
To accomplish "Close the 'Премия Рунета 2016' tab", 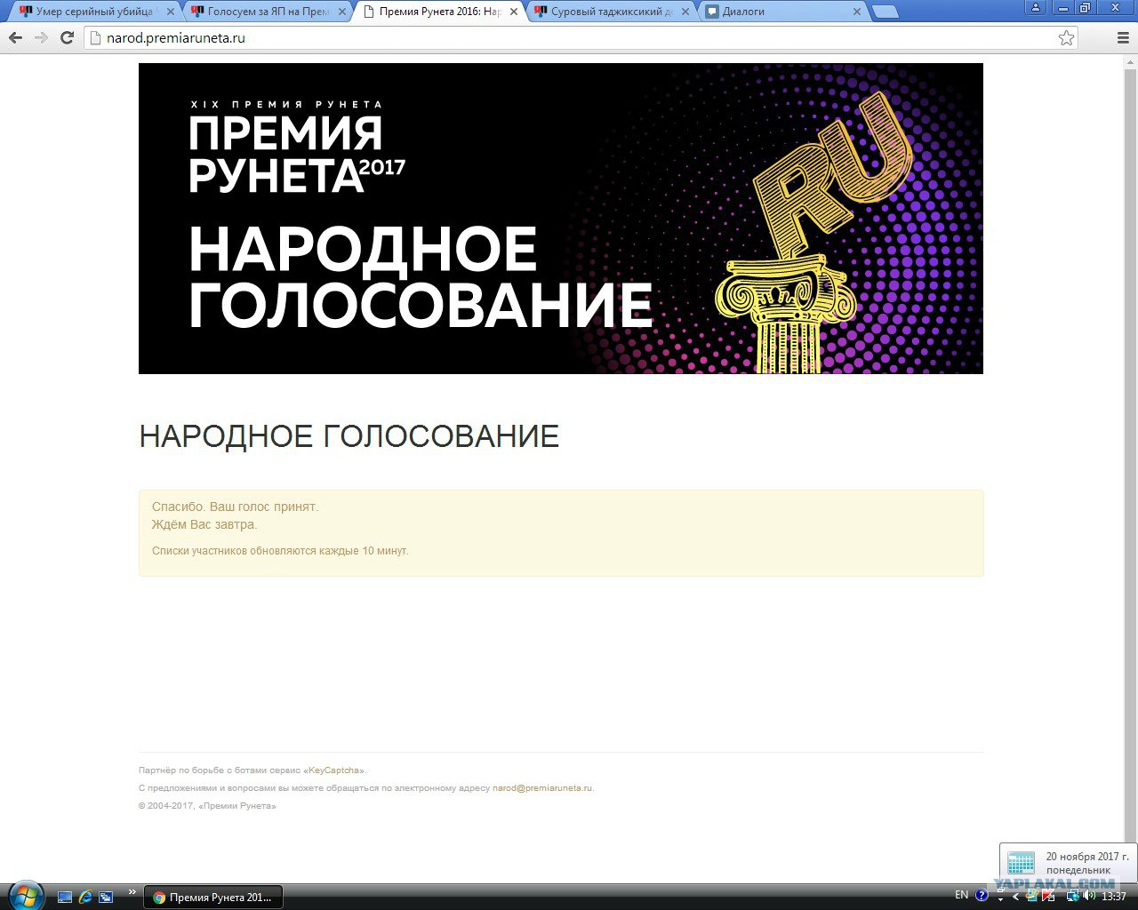I will point(513,12).
